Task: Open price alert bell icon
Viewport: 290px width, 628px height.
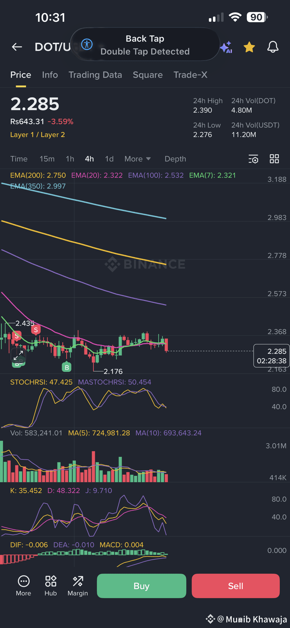Action: tap(273, 47)
